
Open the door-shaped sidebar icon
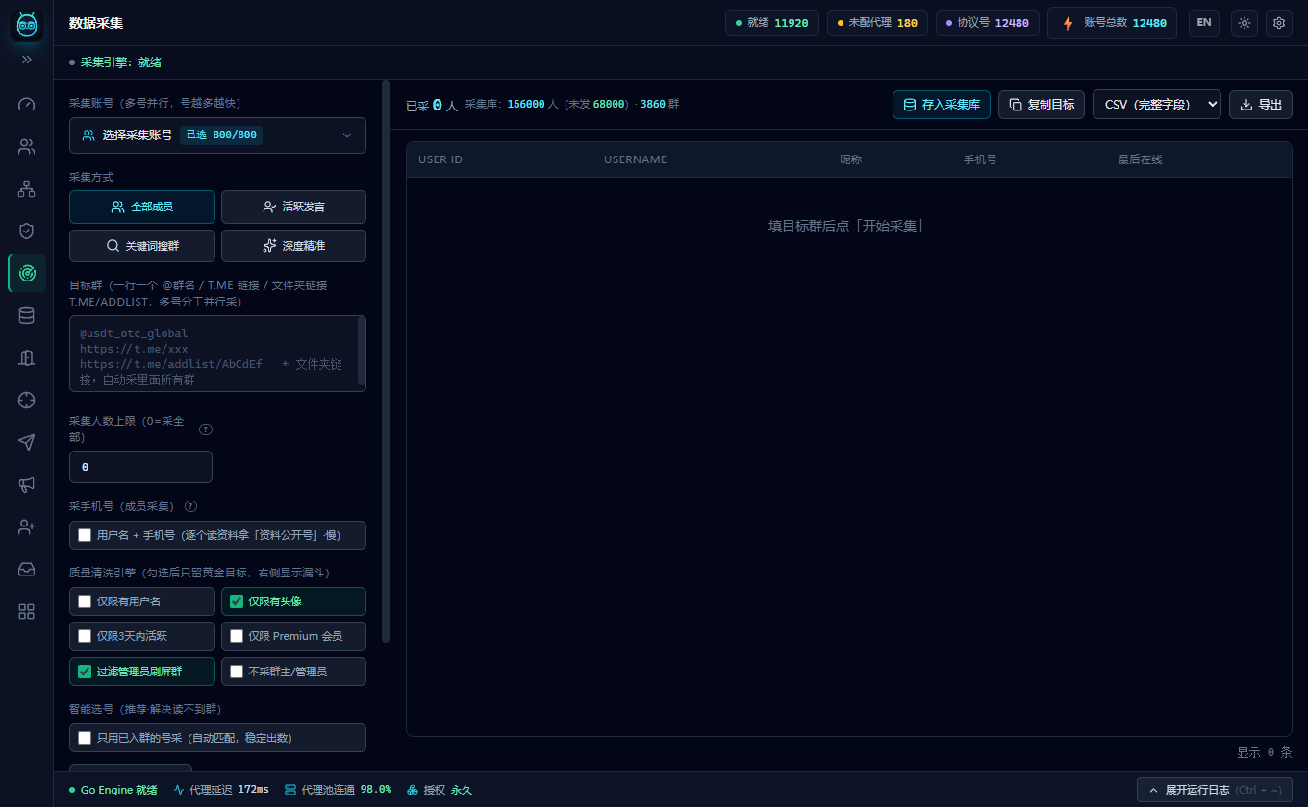click(x=27, y=357)
